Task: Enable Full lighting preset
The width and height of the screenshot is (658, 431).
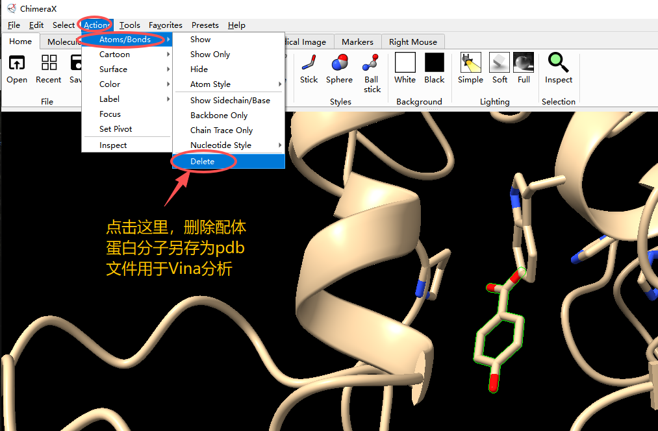Action: click(524, 64)
